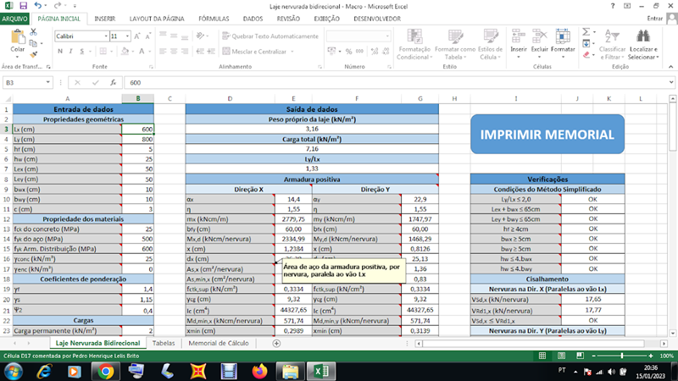Open the Name Box B3 dropdown
Viewport: 678px width, 381px height.
pos(47,82)
